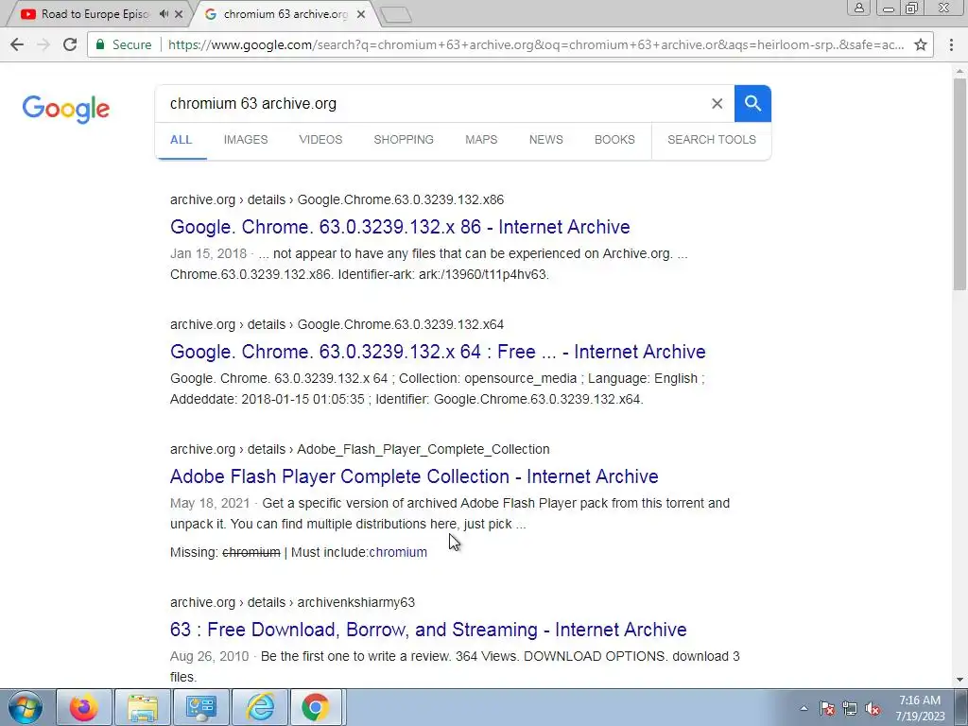
Task: Open the Action Center flag icon
Action: click(827, 708)
